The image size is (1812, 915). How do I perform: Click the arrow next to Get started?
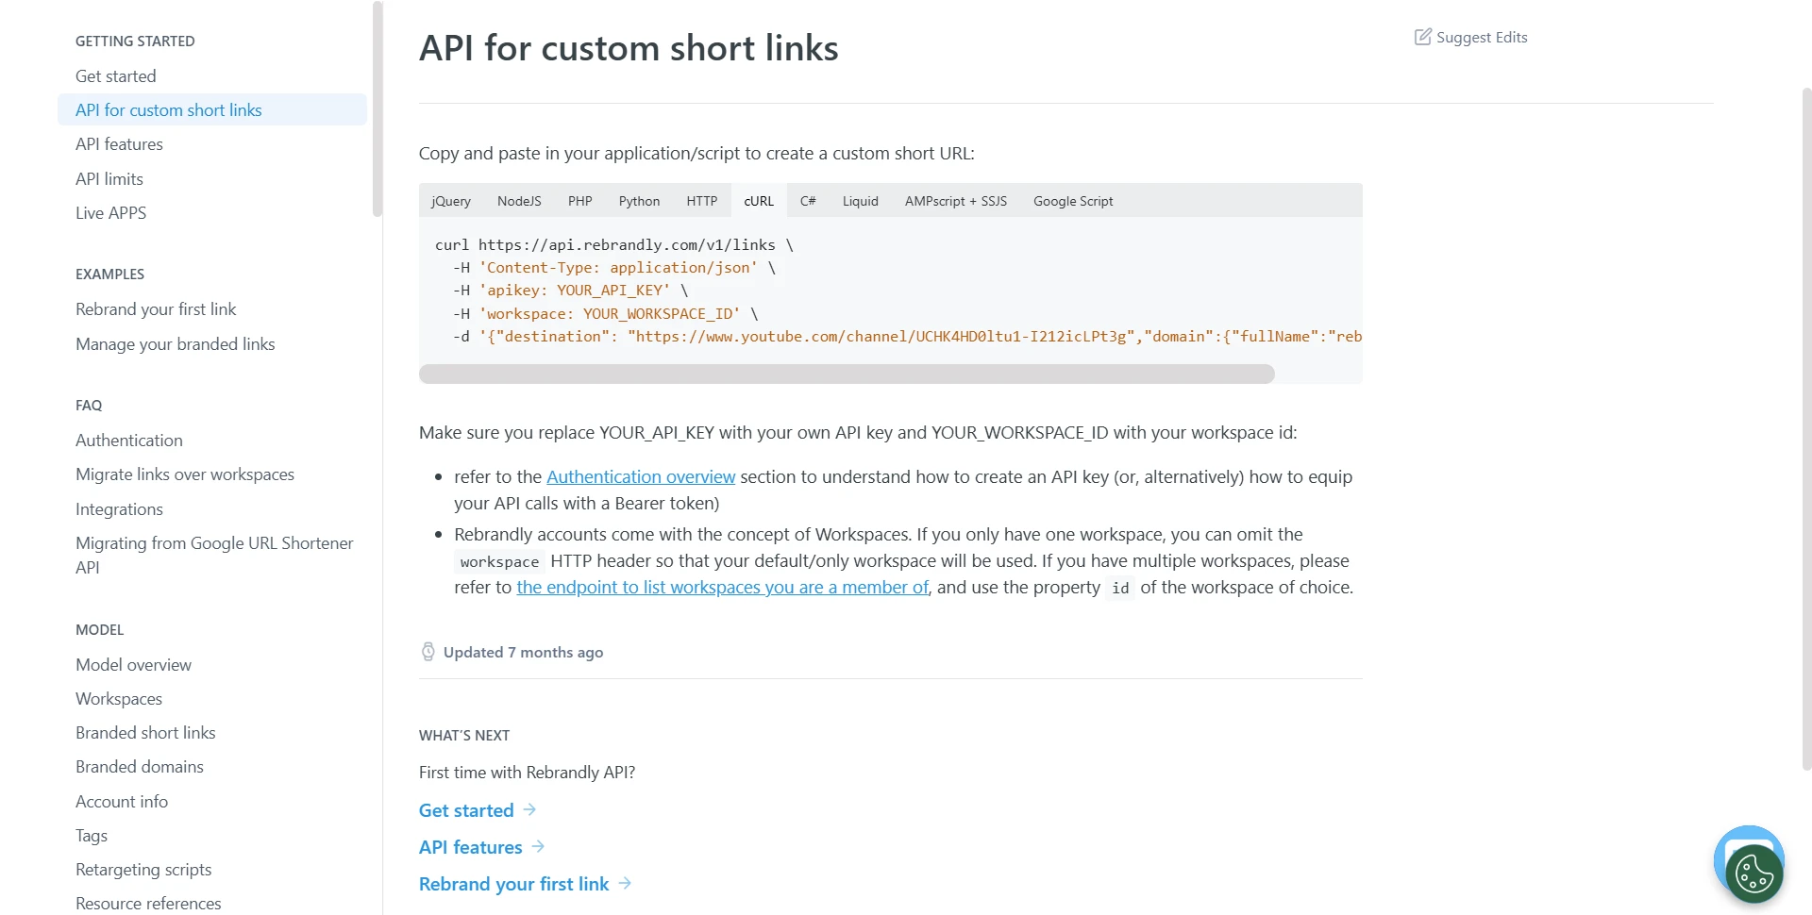coord(531,809)
